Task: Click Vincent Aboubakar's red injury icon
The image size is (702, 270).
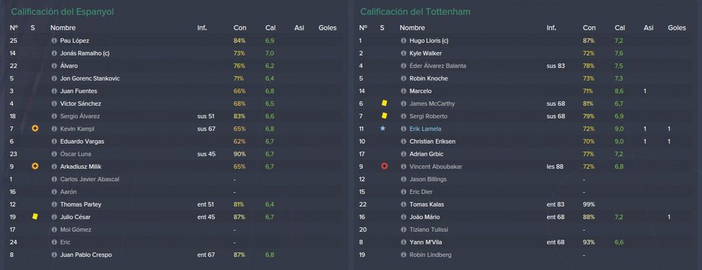Action: 384,166
